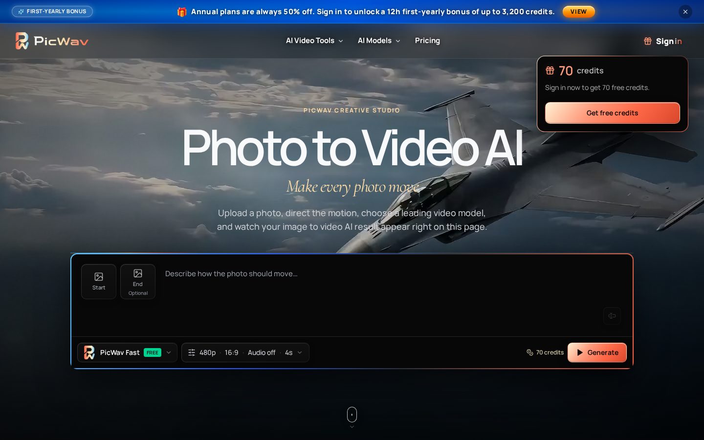Click the gift icon beside Sign in
This screenshot has width=704, height=440.
(648, 41)
